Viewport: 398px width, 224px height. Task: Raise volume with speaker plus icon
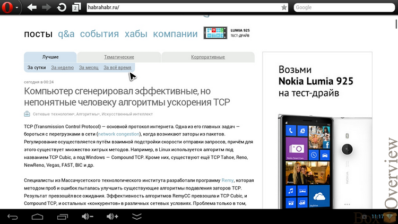[112, 217]
